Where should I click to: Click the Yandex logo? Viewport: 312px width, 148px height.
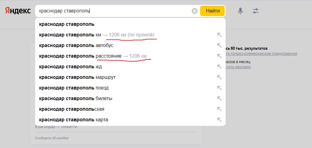[x=18, y=11]
